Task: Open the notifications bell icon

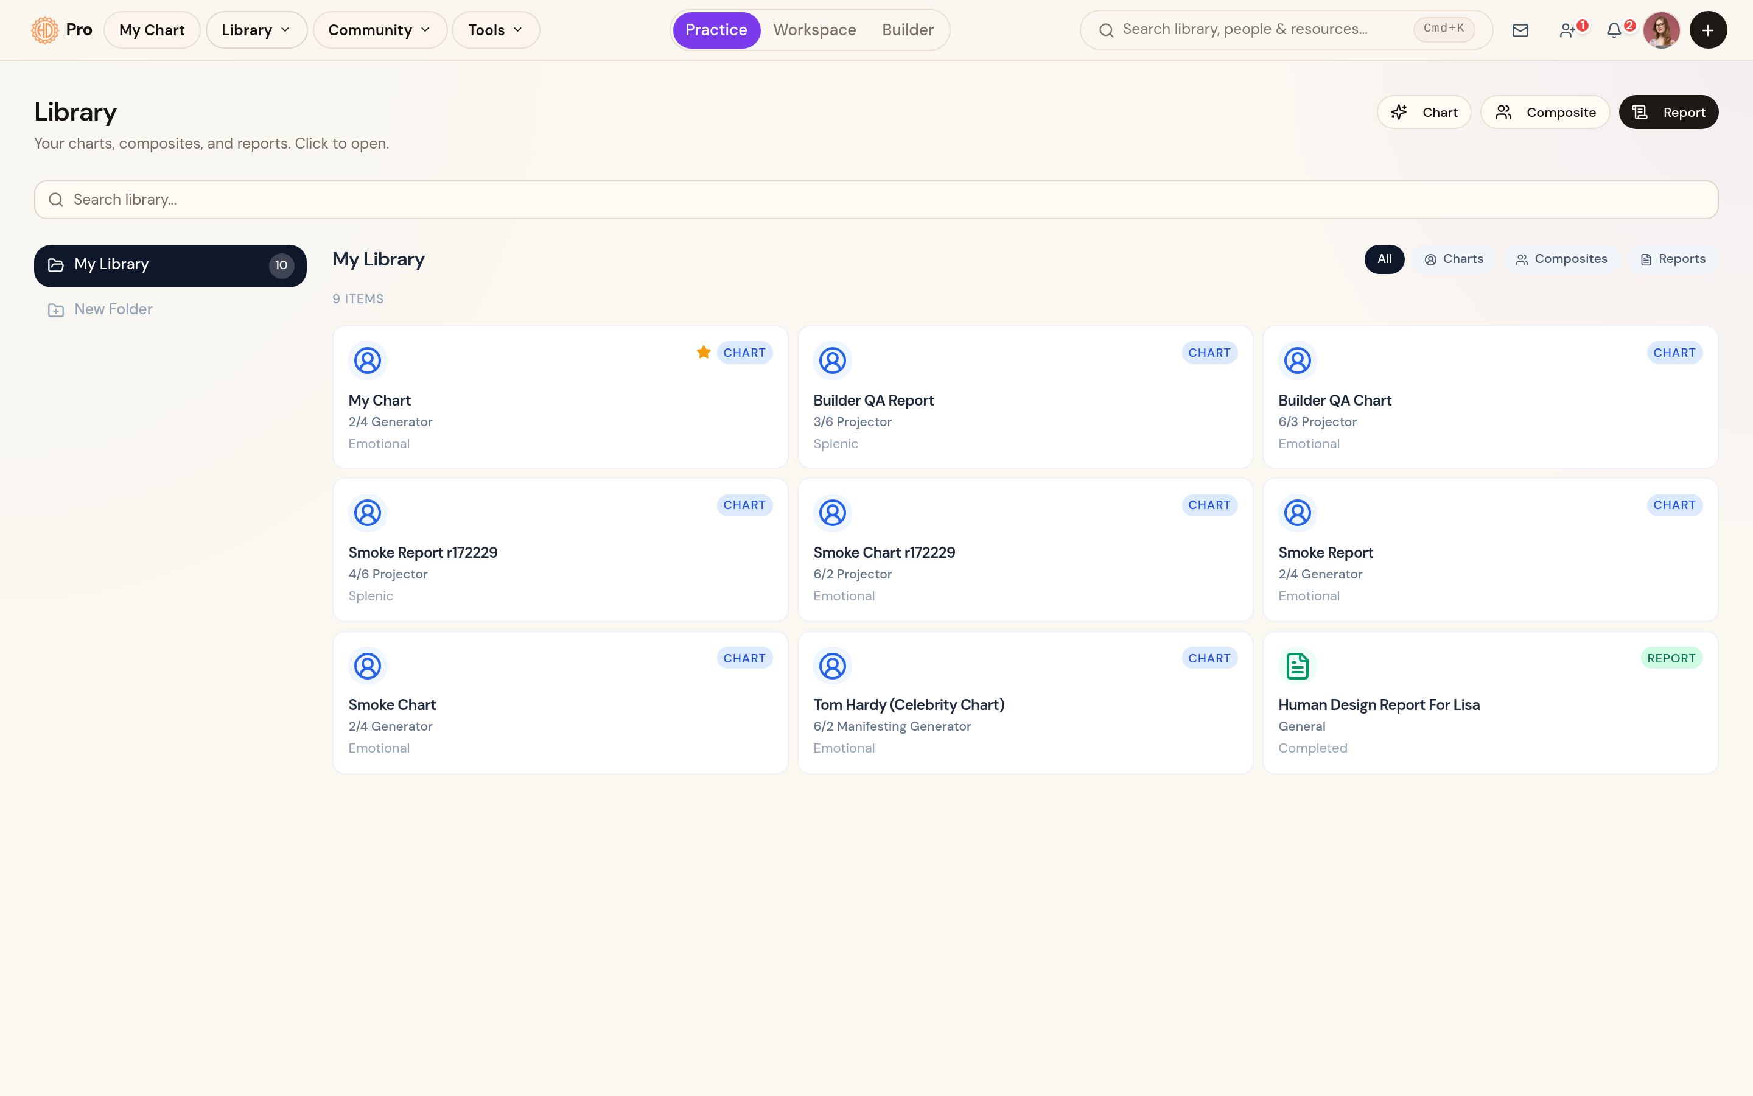Action: click(1614, 30)
